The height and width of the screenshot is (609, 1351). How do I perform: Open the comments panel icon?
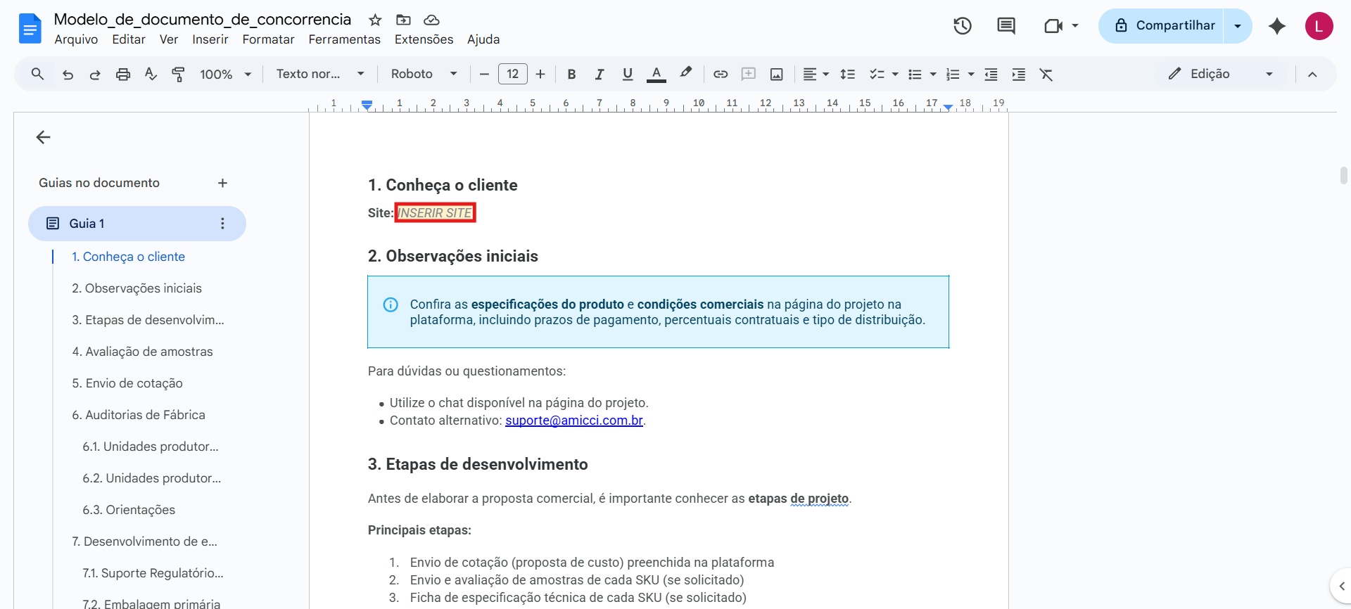1006,26
